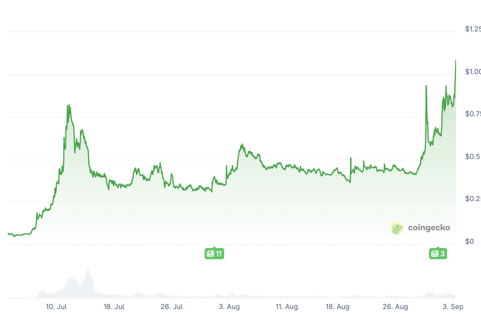Click the $1.00 price axis label
This screenshot has width=481, height=318.
tap(473, 71)
